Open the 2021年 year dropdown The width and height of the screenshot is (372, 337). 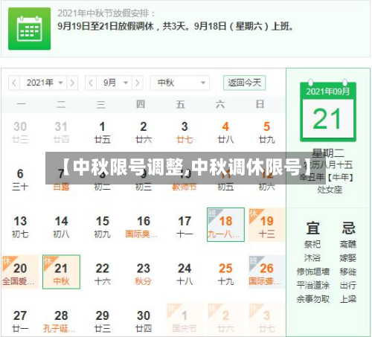[x=43, y=83]
